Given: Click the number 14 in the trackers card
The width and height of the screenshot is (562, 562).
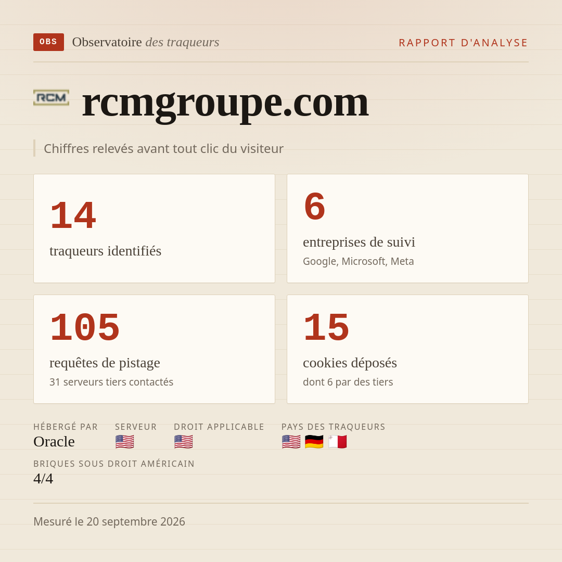Looking at the screenshot, I should pyautogui.click(x=73, y=215).
